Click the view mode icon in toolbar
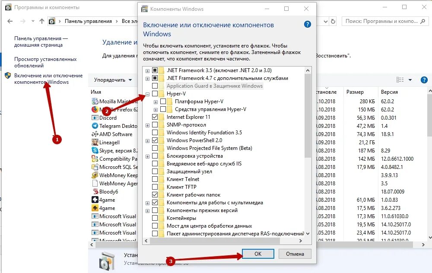This screenshot has width=432, height=273. [x=400, y=80]
